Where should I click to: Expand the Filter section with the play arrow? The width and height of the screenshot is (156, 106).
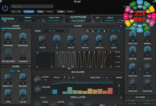coord(121,26)
